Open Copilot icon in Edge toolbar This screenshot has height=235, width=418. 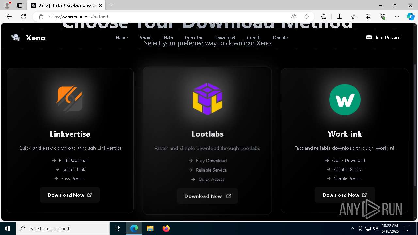pos(410,17)
